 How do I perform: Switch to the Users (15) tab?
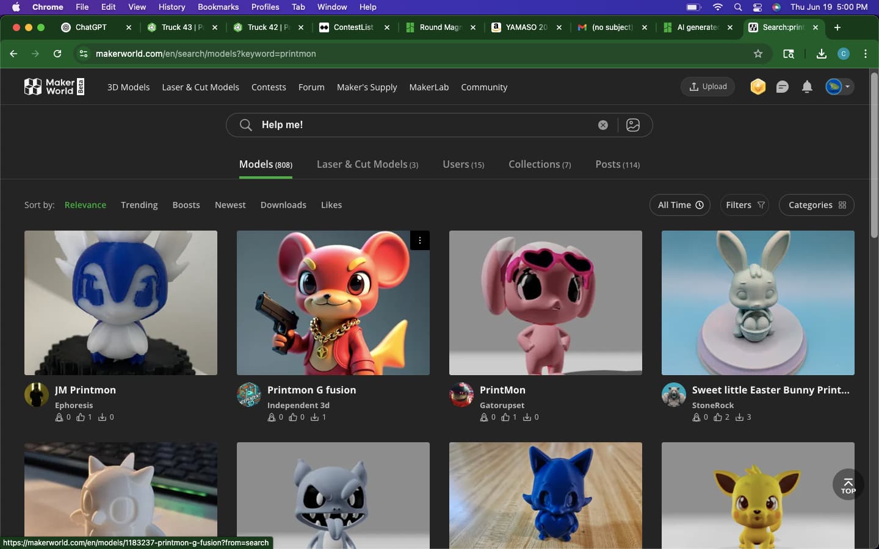(x=463, y=164)
